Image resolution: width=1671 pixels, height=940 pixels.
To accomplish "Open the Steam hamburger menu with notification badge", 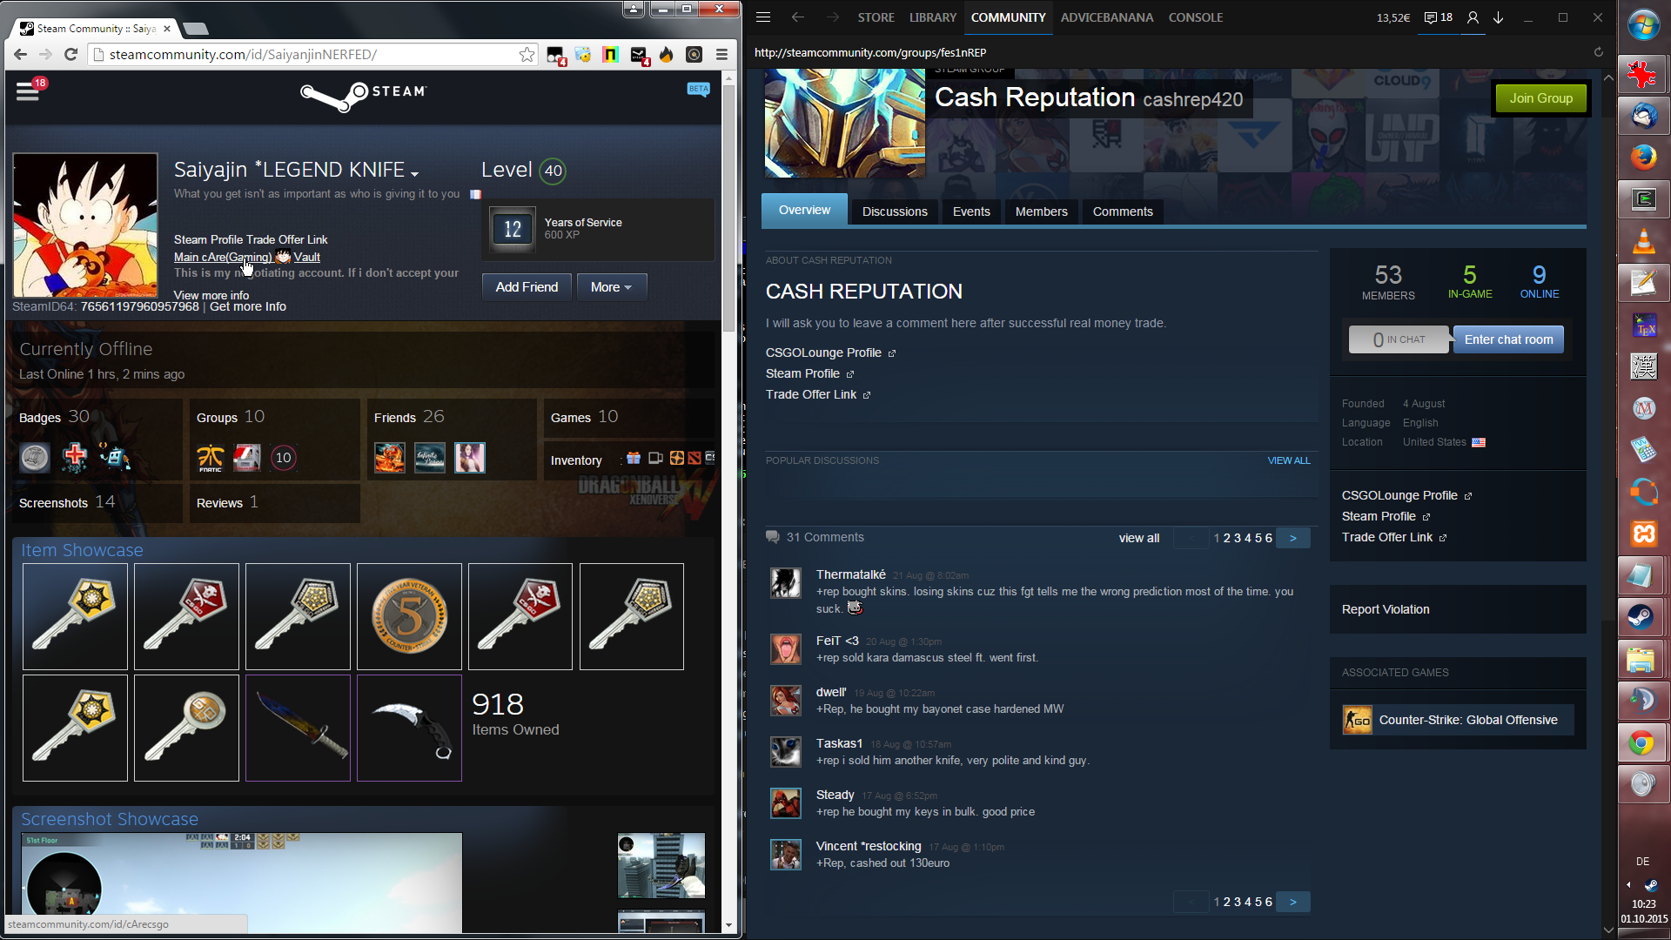I will tap(28, 91).
